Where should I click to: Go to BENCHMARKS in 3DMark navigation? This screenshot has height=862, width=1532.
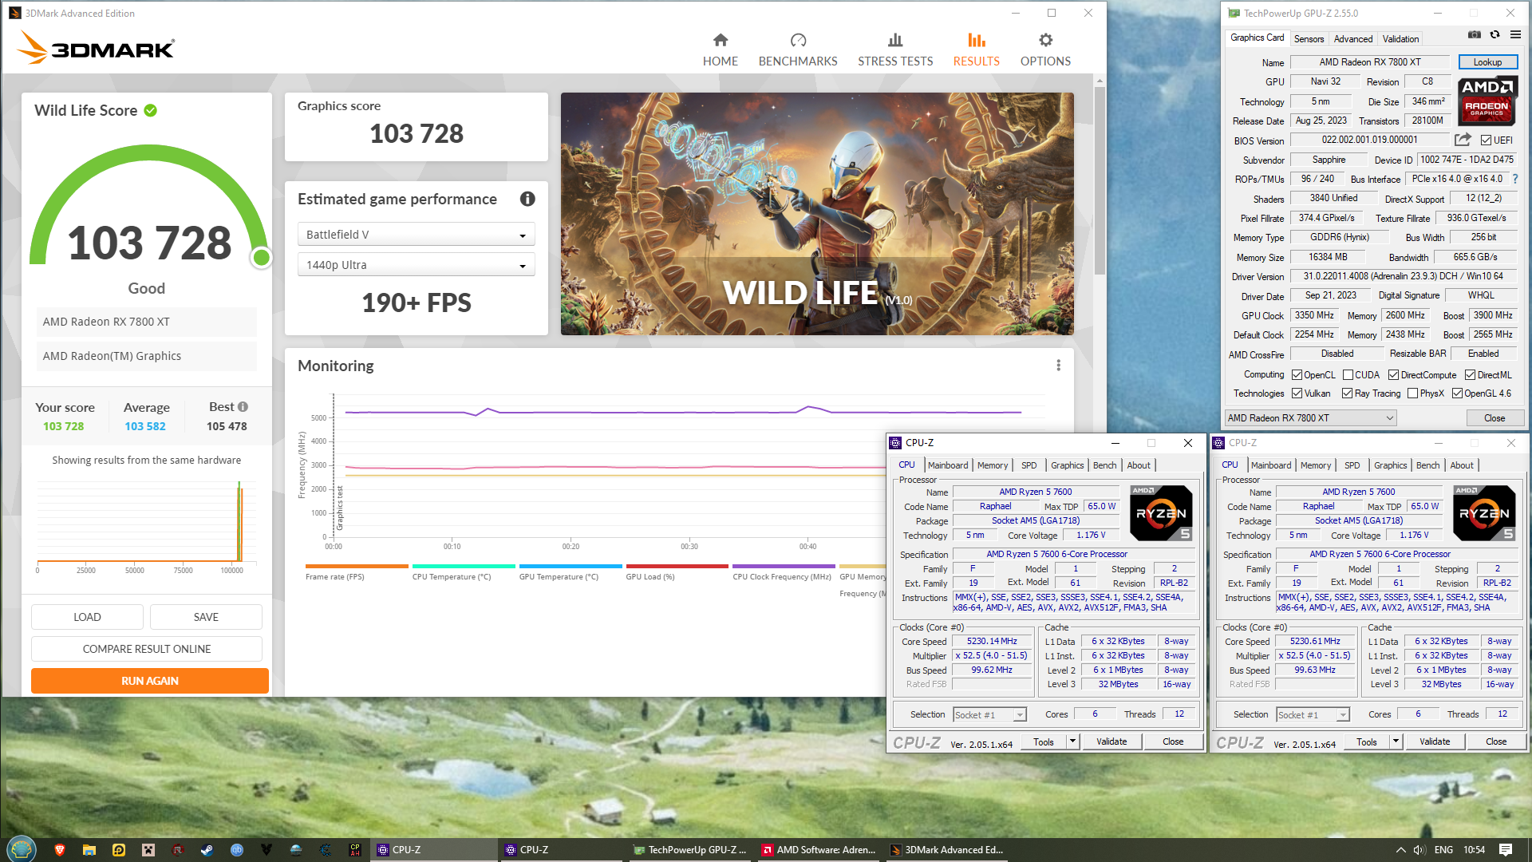[x=798, y=49]
